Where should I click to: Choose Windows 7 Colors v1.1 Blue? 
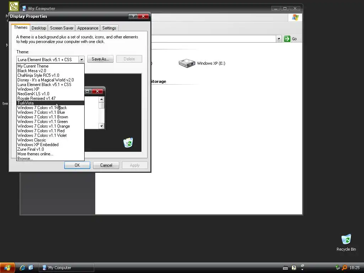click(x=50, y=112)
